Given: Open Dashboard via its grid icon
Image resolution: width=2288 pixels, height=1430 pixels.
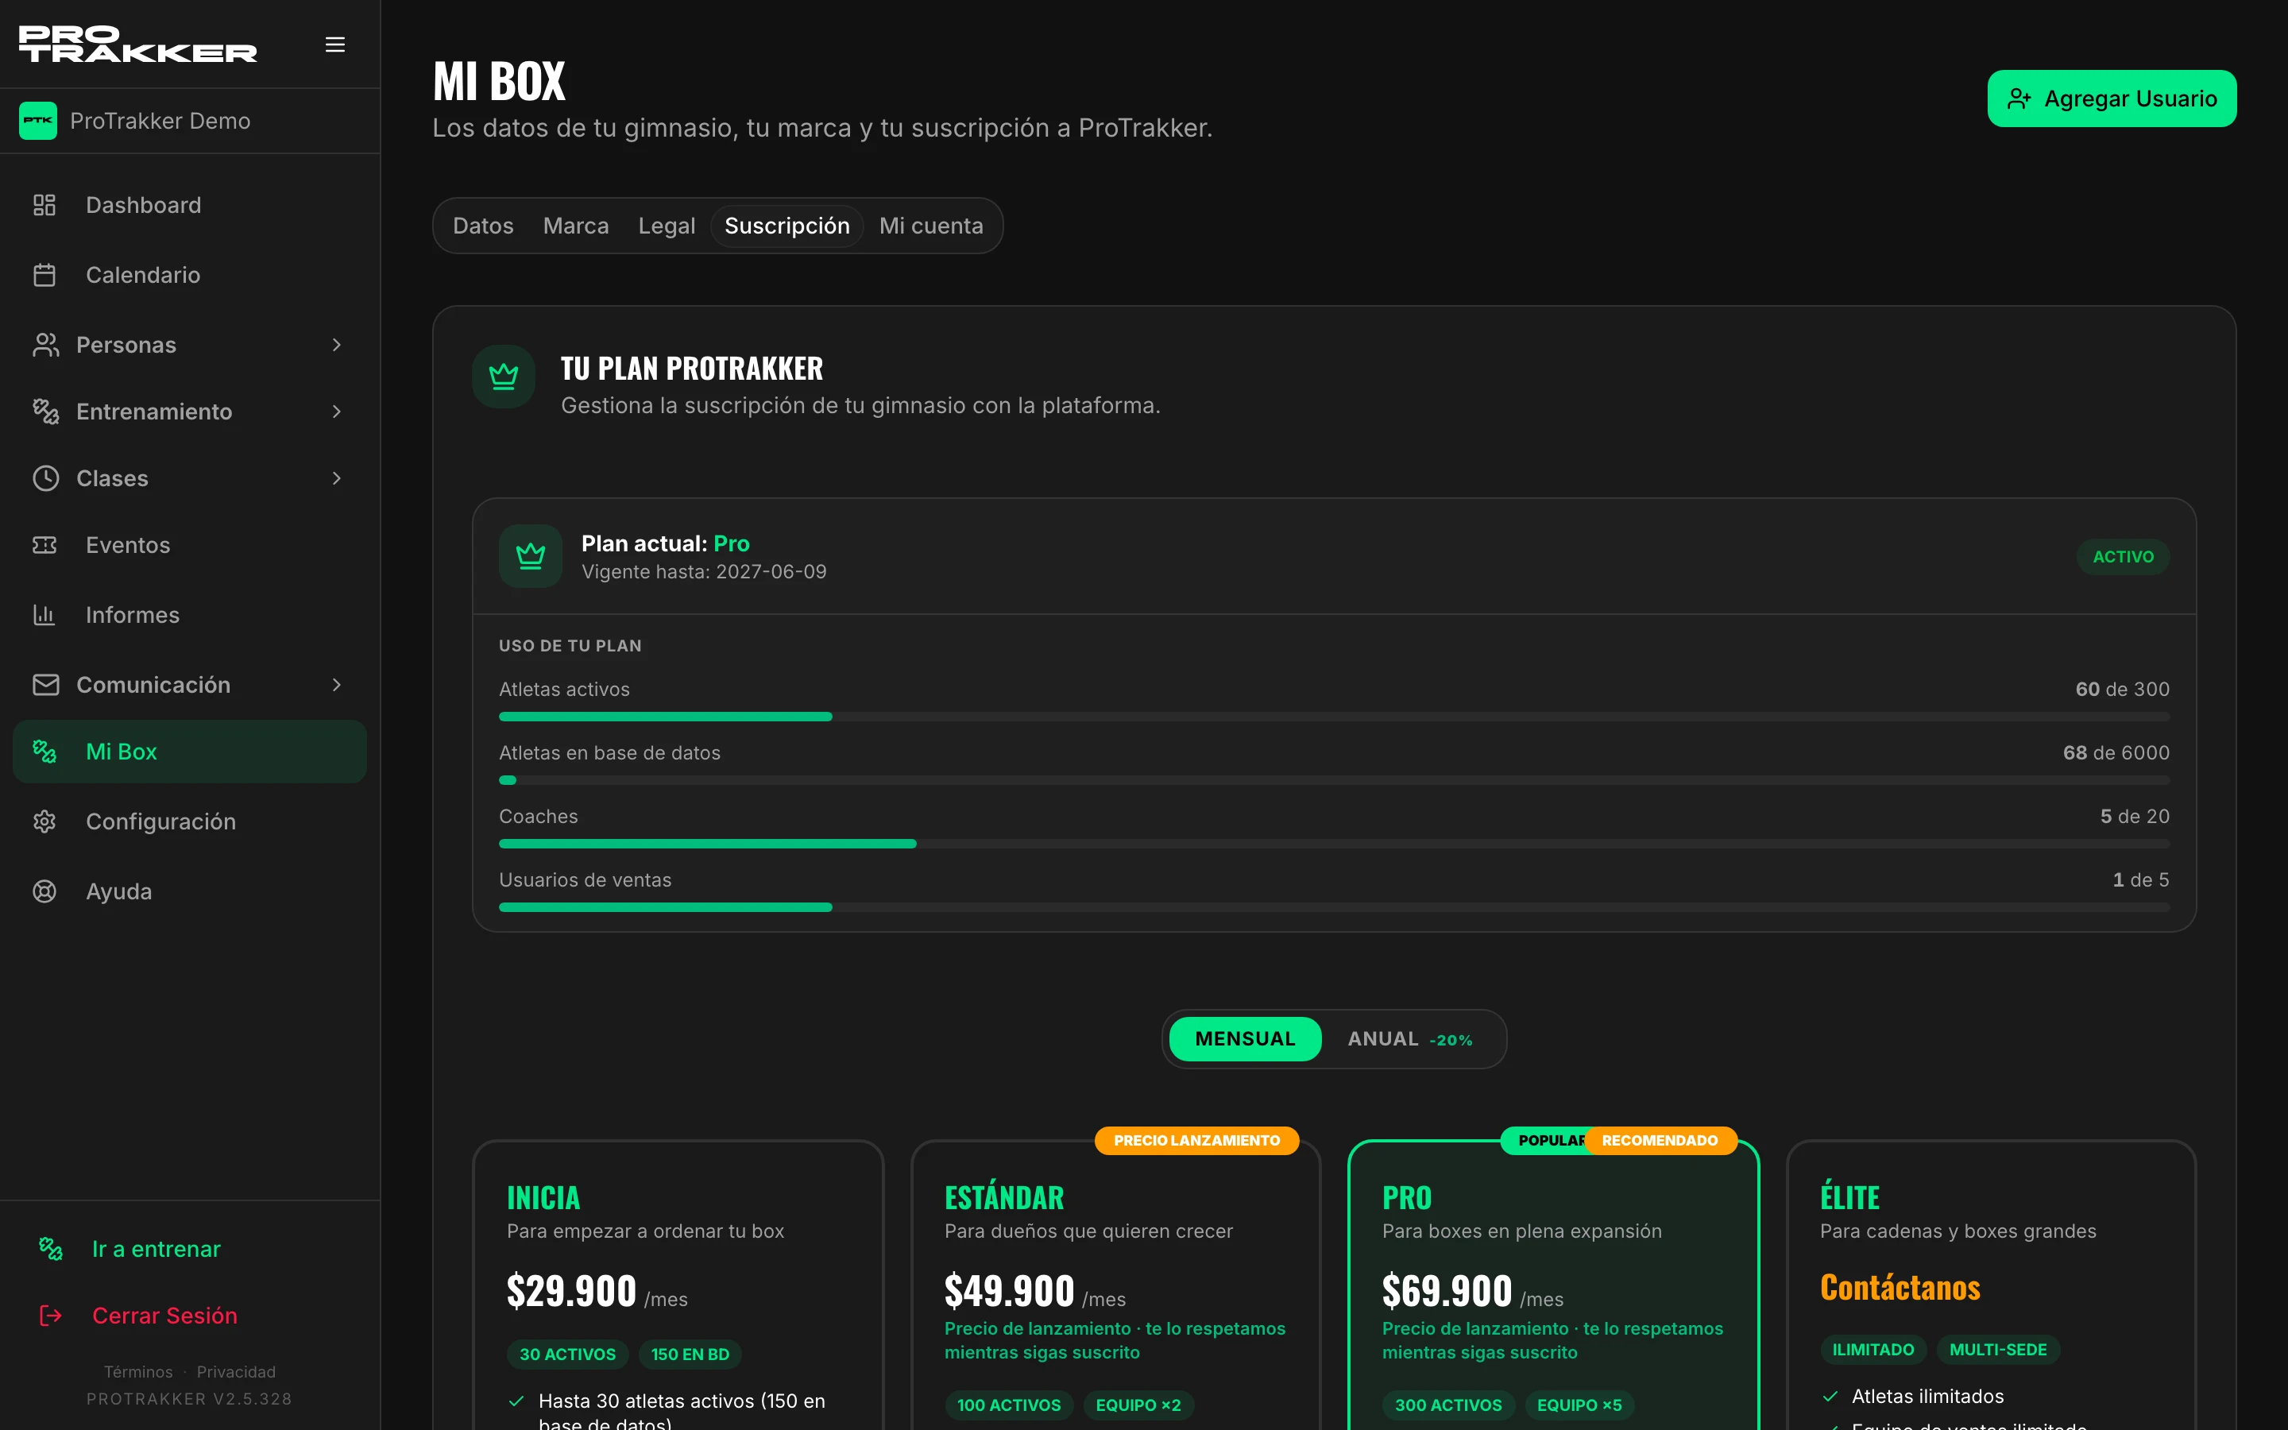Looking at the screenshot, I should [44, 205].
